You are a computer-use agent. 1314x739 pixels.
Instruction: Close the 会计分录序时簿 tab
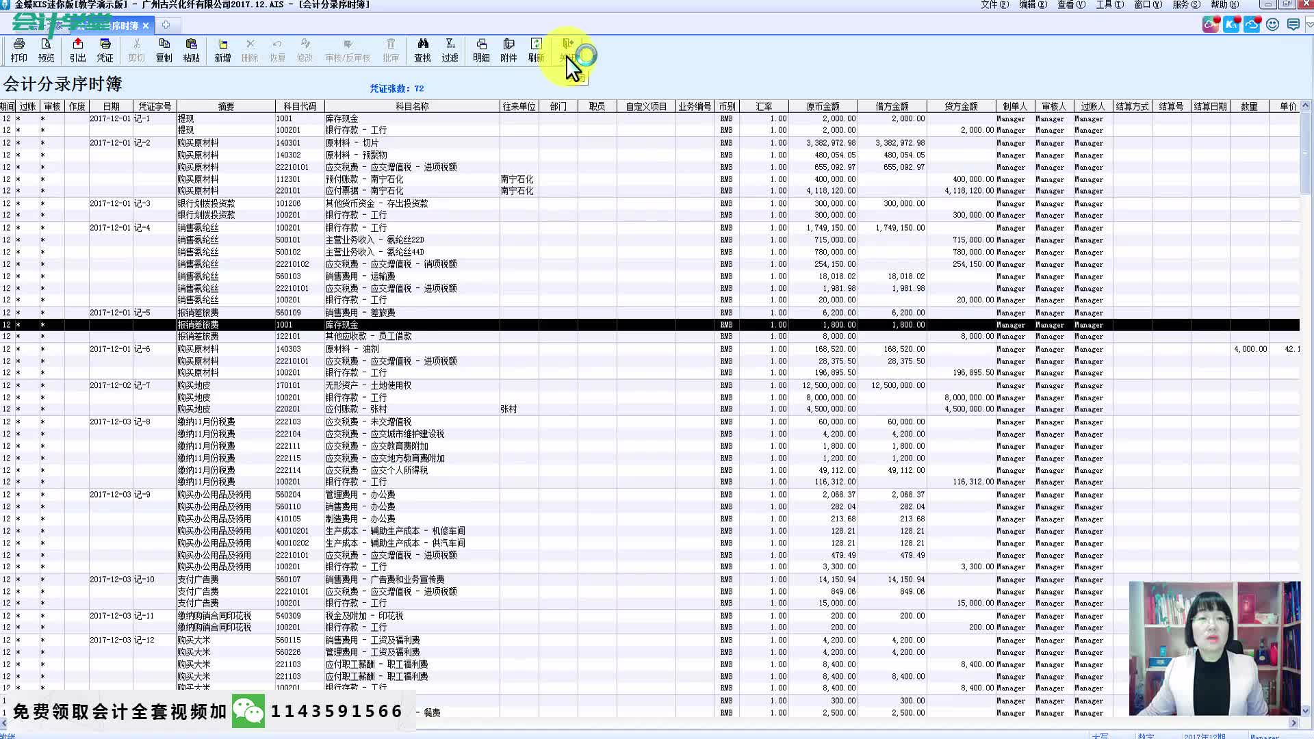point(146,26)
